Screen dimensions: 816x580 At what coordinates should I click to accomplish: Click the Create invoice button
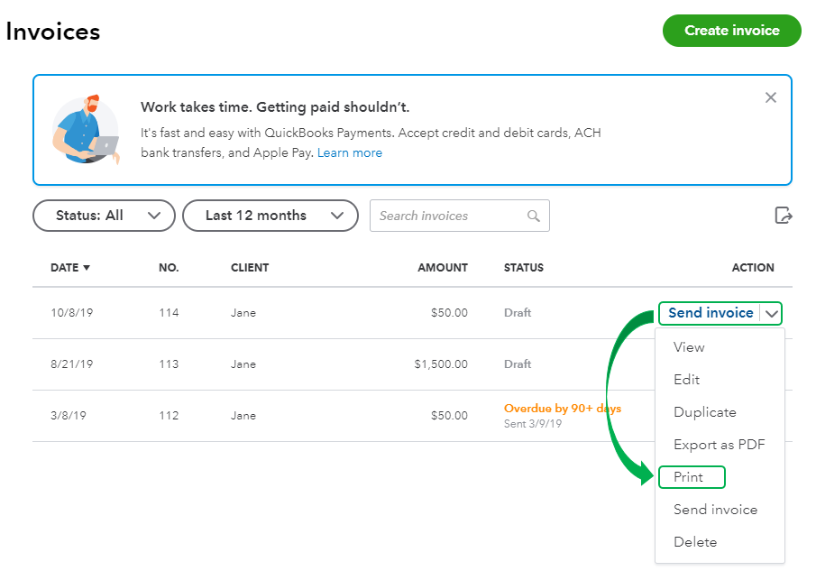731,31
